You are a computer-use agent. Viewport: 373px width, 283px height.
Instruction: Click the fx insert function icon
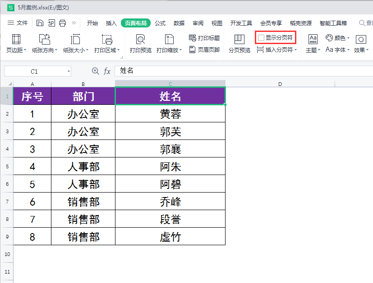(107, 71)
